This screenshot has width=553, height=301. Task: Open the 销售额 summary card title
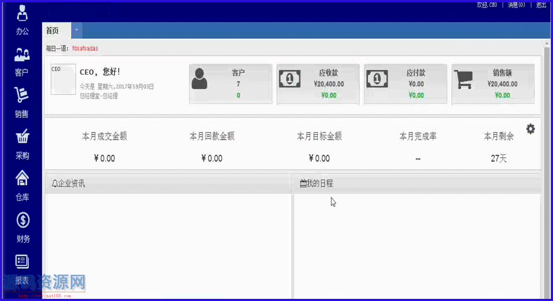[x=502, y=73]
